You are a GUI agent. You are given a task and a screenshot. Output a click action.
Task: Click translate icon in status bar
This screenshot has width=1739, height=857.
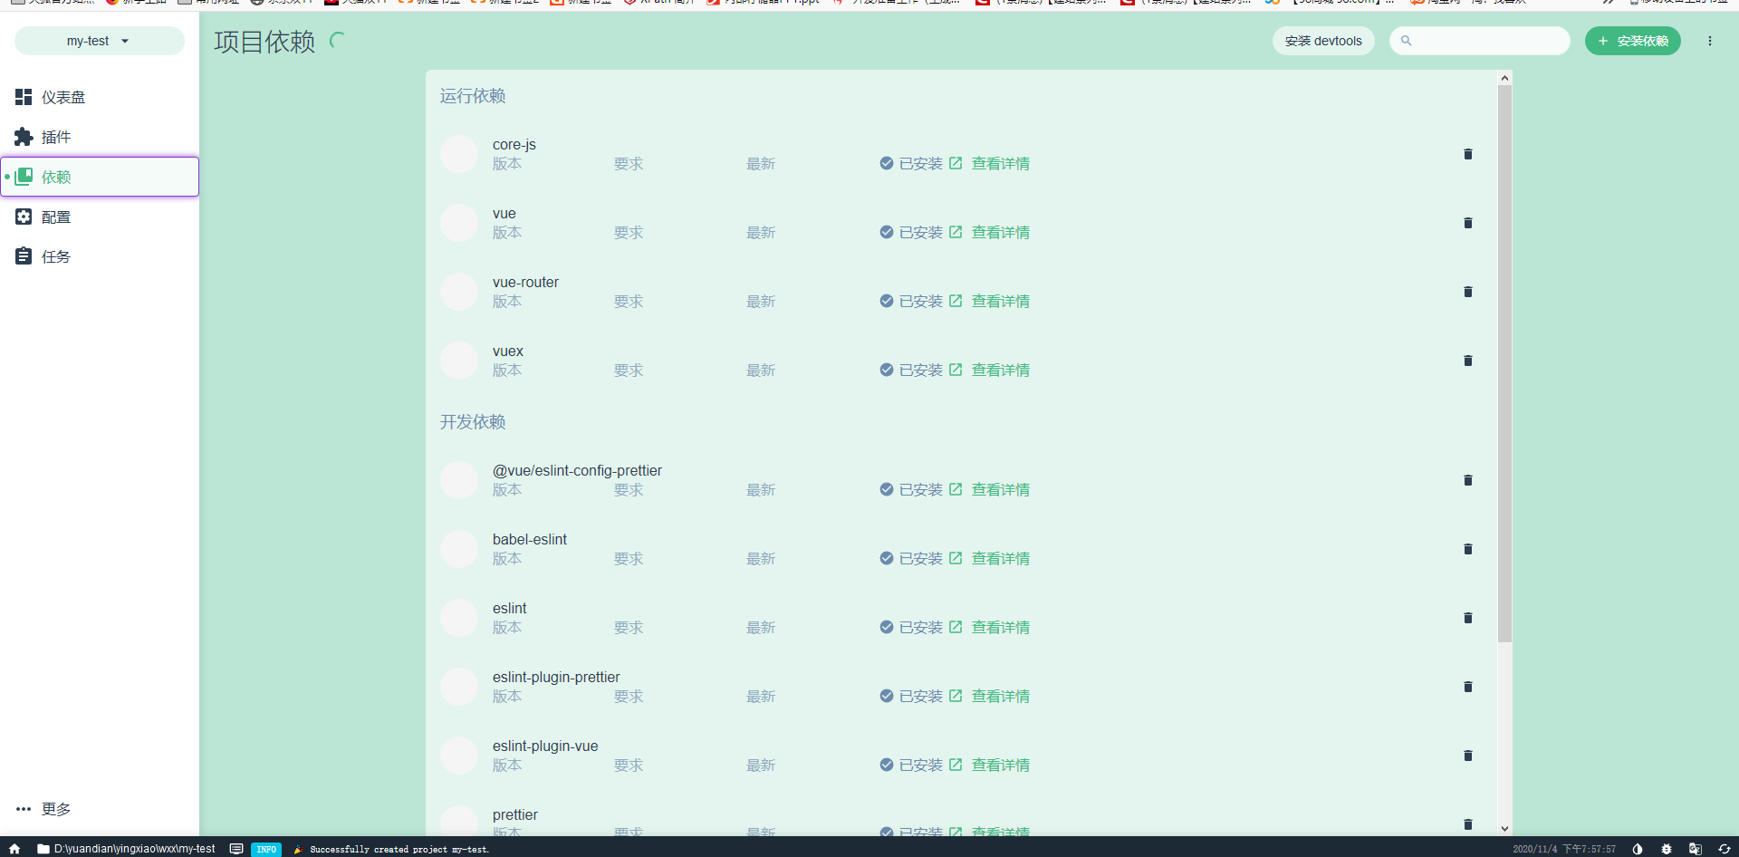[1696, 849]
